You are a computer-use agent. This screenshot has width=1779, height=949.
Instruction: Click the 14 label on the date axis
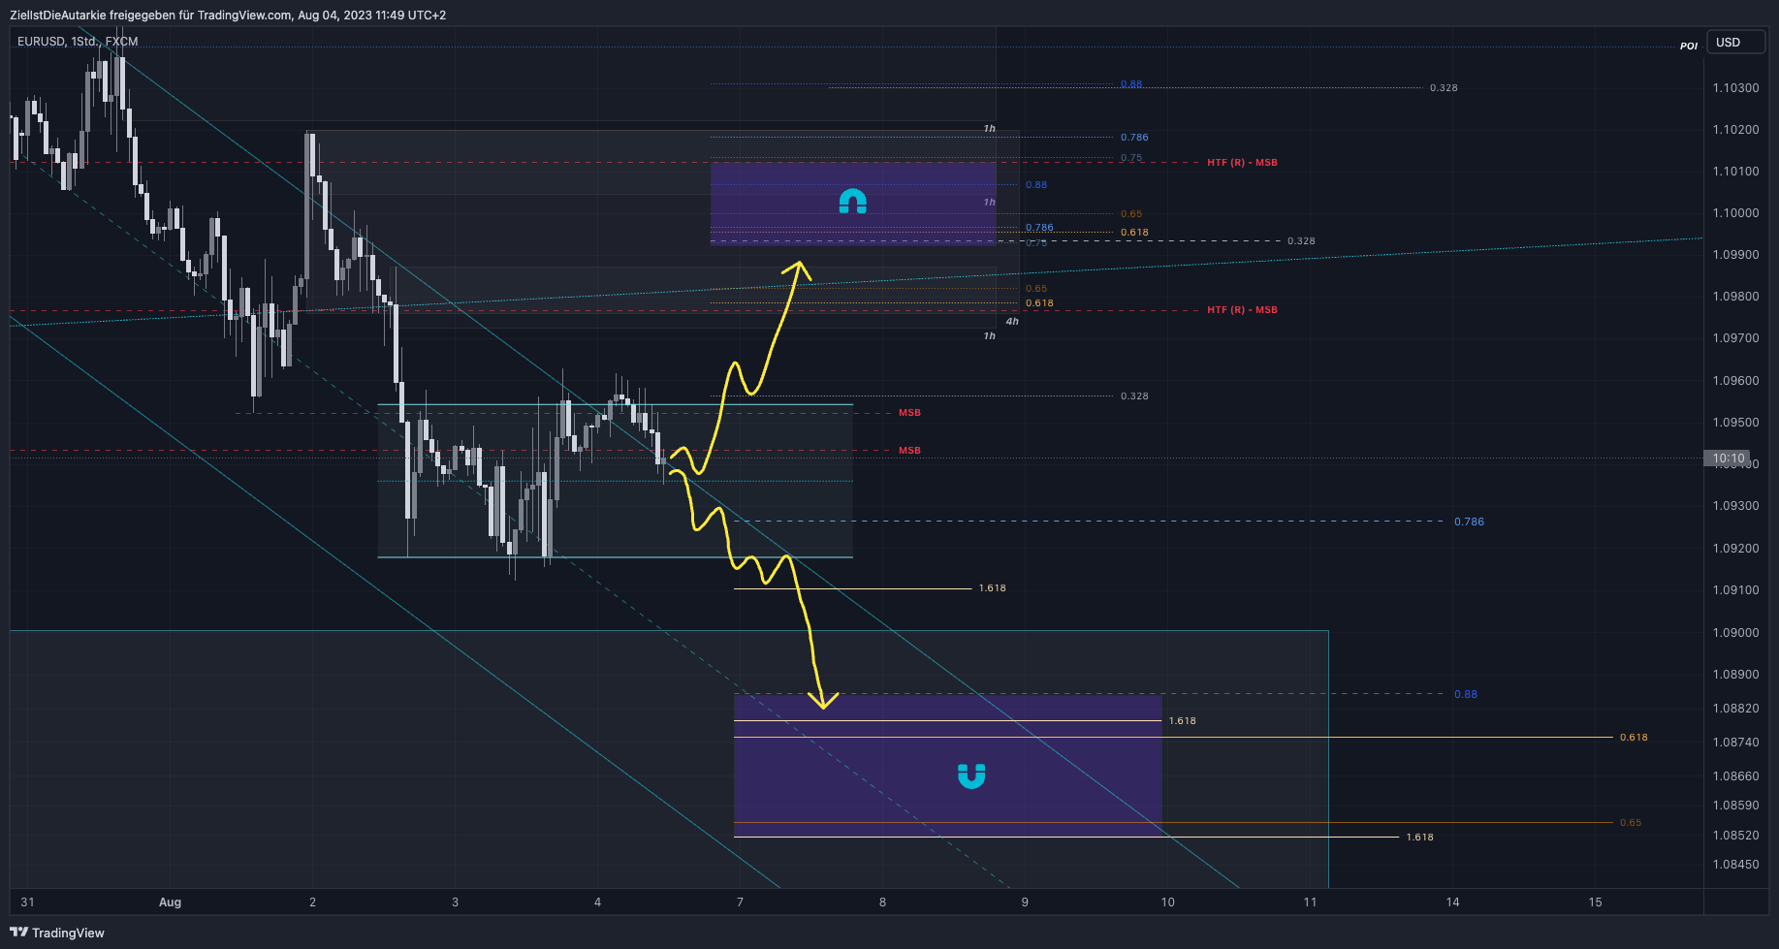pos(1452,902)
